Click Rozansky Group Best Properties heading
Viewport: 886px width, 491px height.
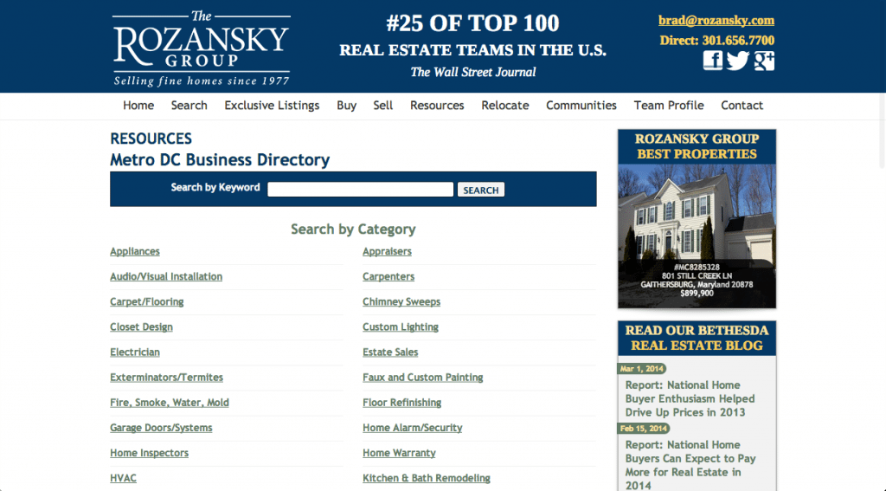(697, 146)
